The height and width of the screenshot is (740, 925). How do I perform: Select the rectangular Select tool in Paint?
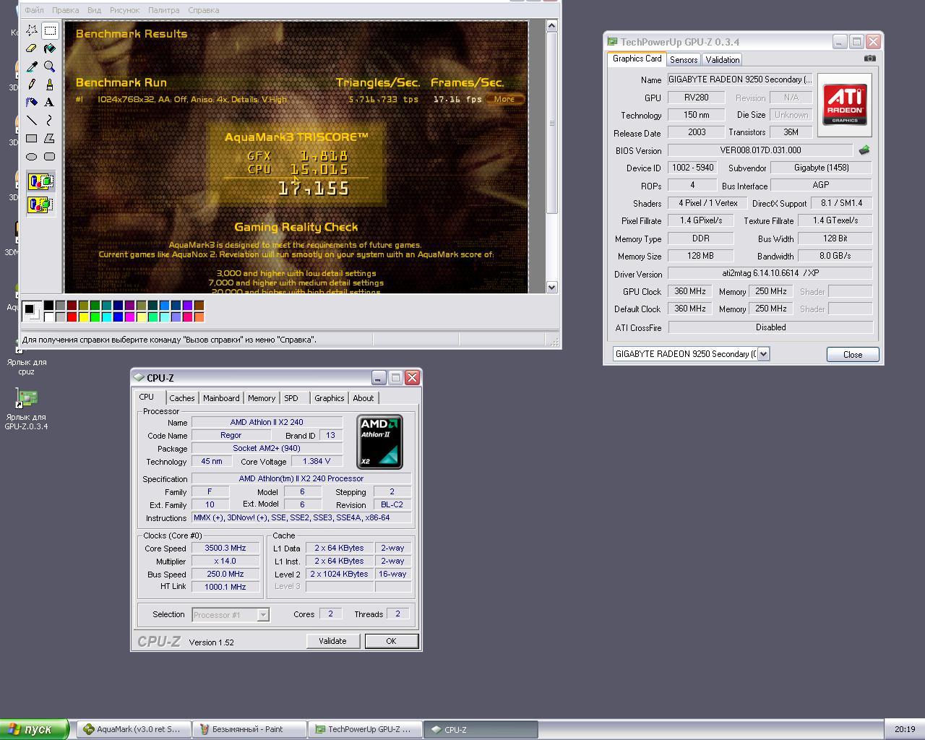click(x=50, y=30)
